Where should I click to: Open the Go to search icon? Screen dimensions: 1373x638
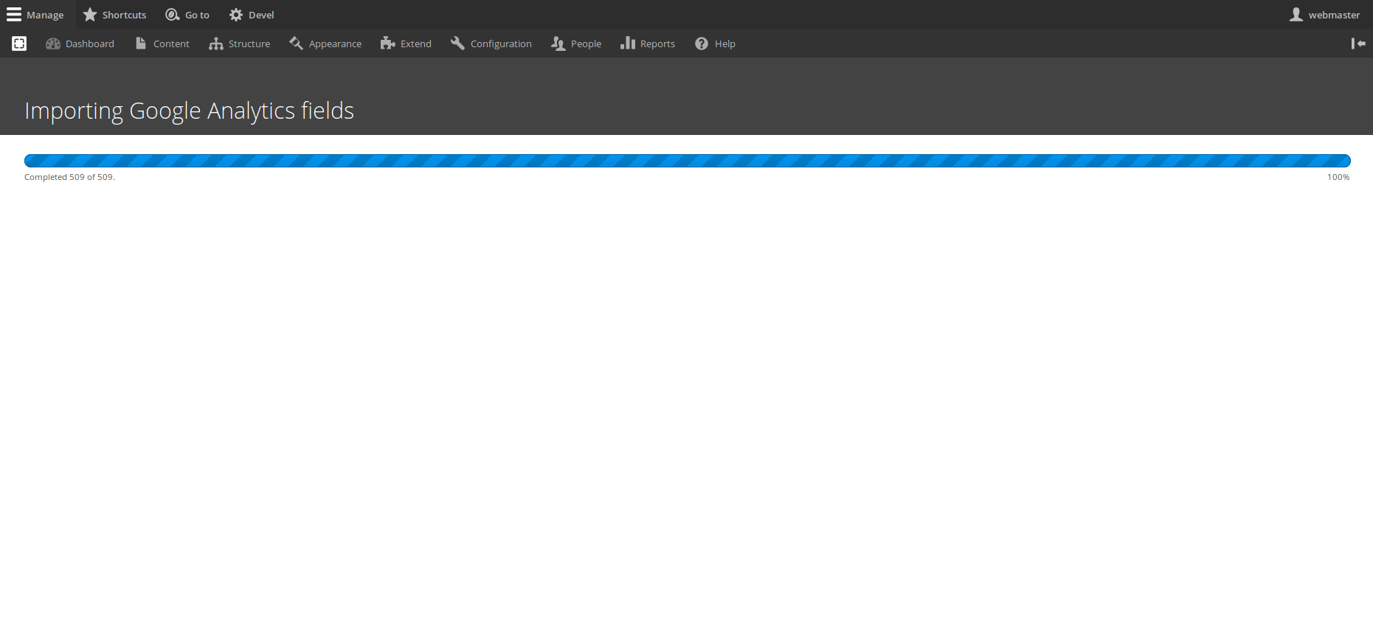point(173,15)
